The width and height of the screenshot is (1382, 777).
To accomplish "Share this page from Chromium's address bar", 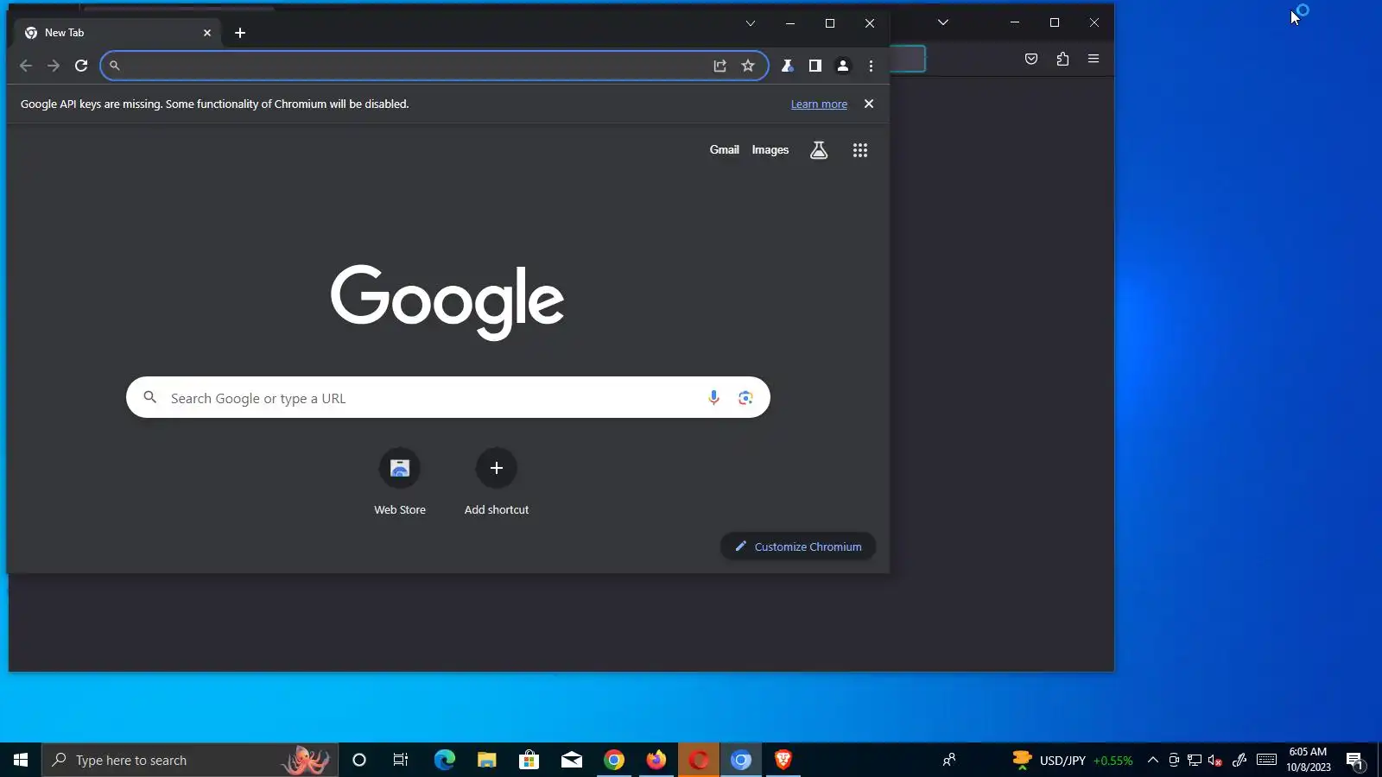I will (x=720, y=66).
